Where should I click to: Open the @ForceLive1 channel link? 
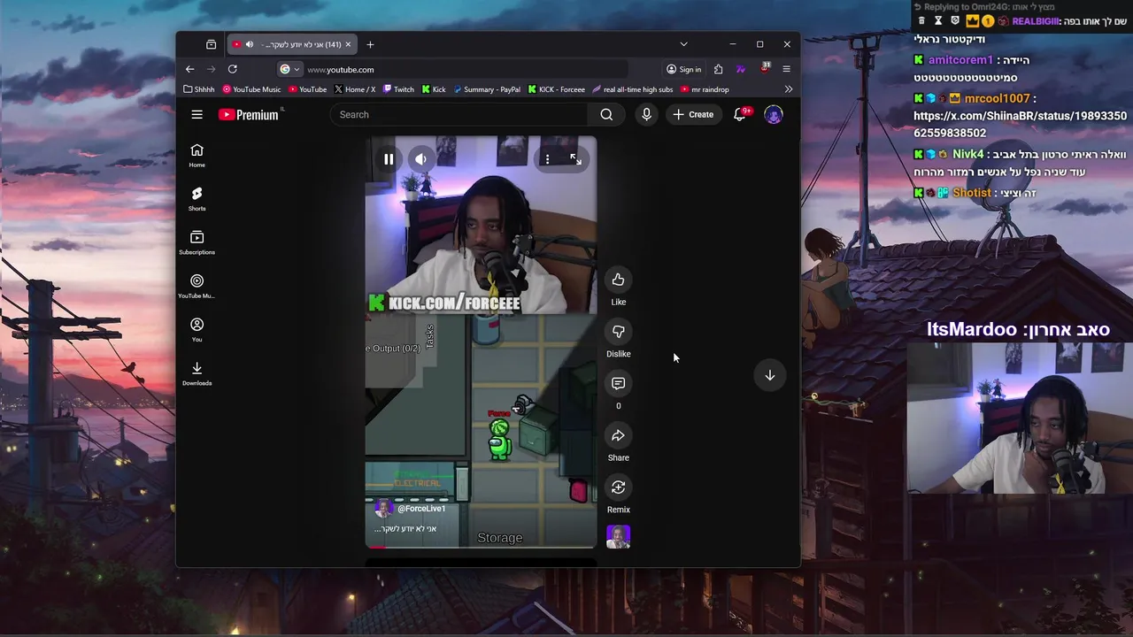pos(421,509)
